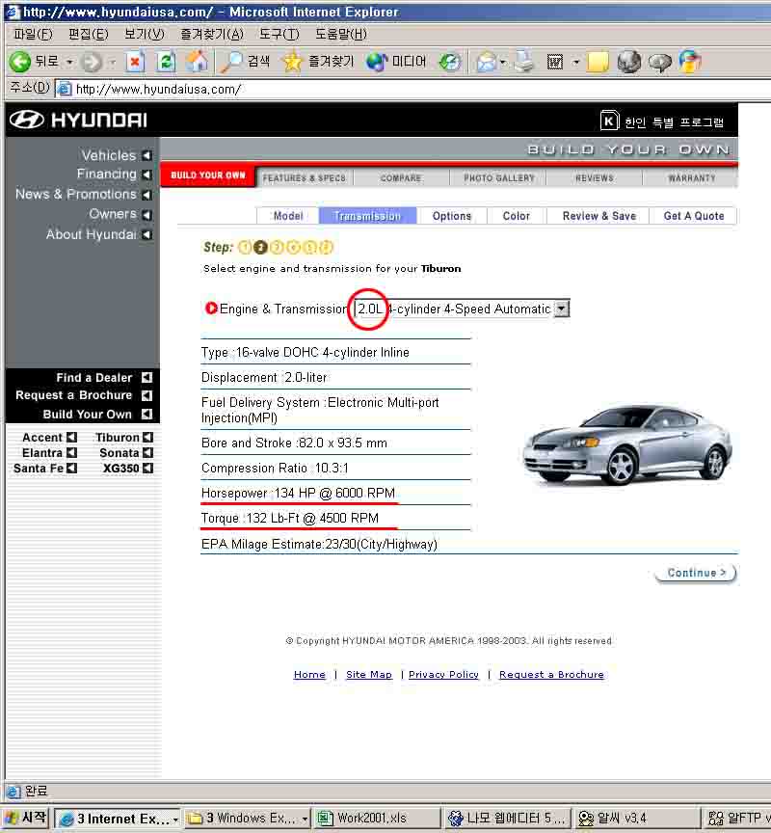Open the 시작 Start button
The width and height of the screenshot is (771, 833).
(25, 818)
